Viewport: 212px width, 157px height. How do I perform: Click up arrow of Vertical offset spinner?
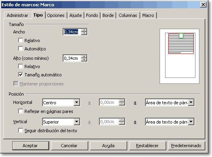tap(122, 120)
